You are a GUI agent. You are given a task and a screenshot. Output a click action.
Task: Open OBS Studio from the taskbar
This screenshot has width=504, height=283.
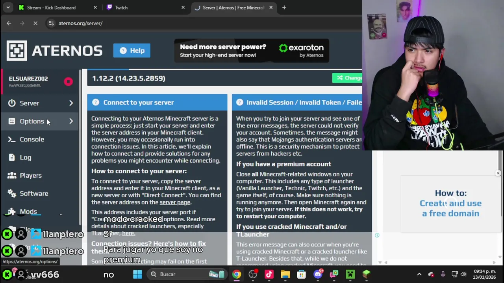click(x=253, y=274)
